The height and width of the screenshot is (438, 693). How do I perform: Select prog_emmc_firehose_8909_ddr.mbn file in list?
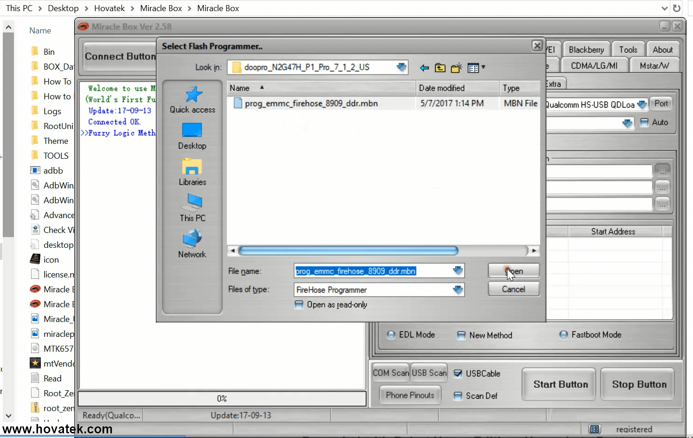coord(311,103)
